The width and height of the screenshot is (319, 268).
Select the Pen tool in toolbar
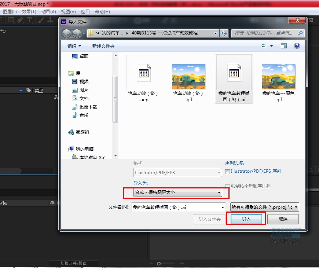click(20, 20)
